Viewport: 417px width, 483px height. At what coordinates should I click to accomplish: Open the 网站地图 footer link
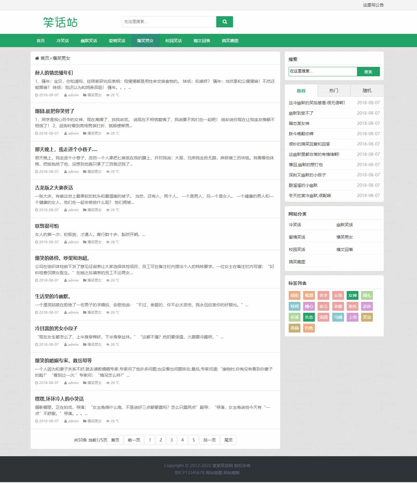[214, 473]
